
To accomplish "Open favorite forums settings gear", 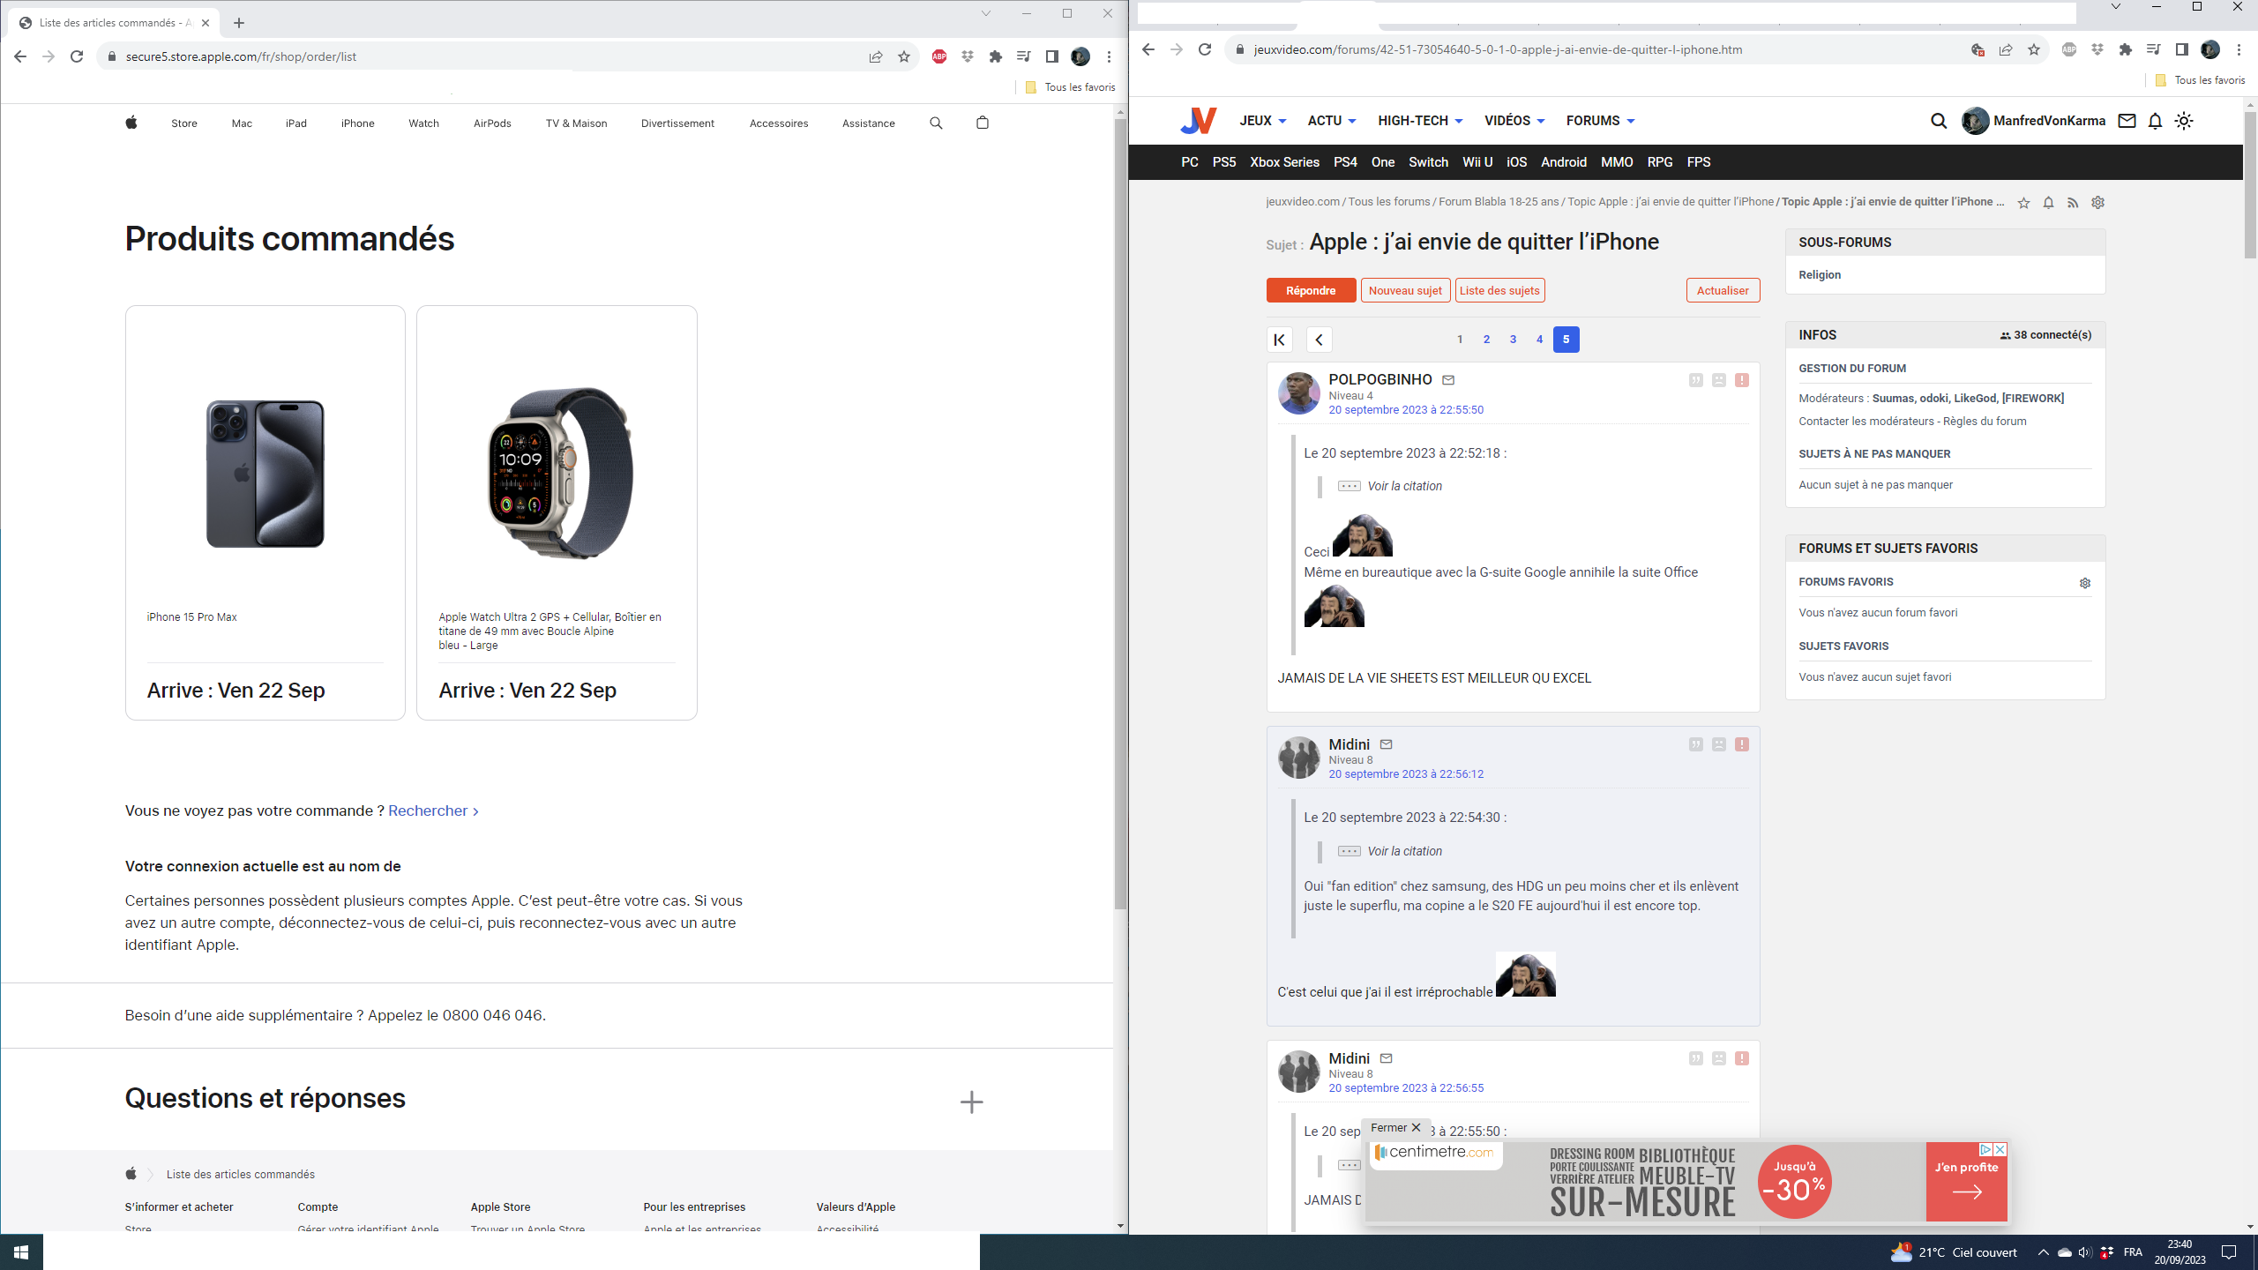I will tap(2084, 583).
